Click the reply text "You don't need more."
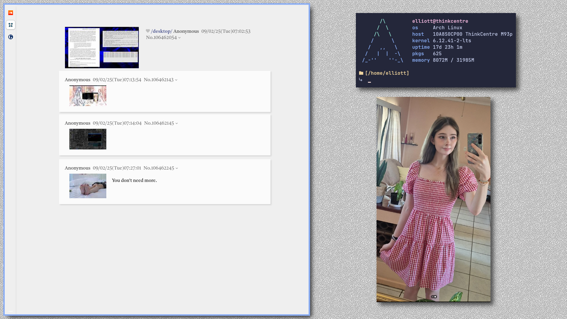 134,180
